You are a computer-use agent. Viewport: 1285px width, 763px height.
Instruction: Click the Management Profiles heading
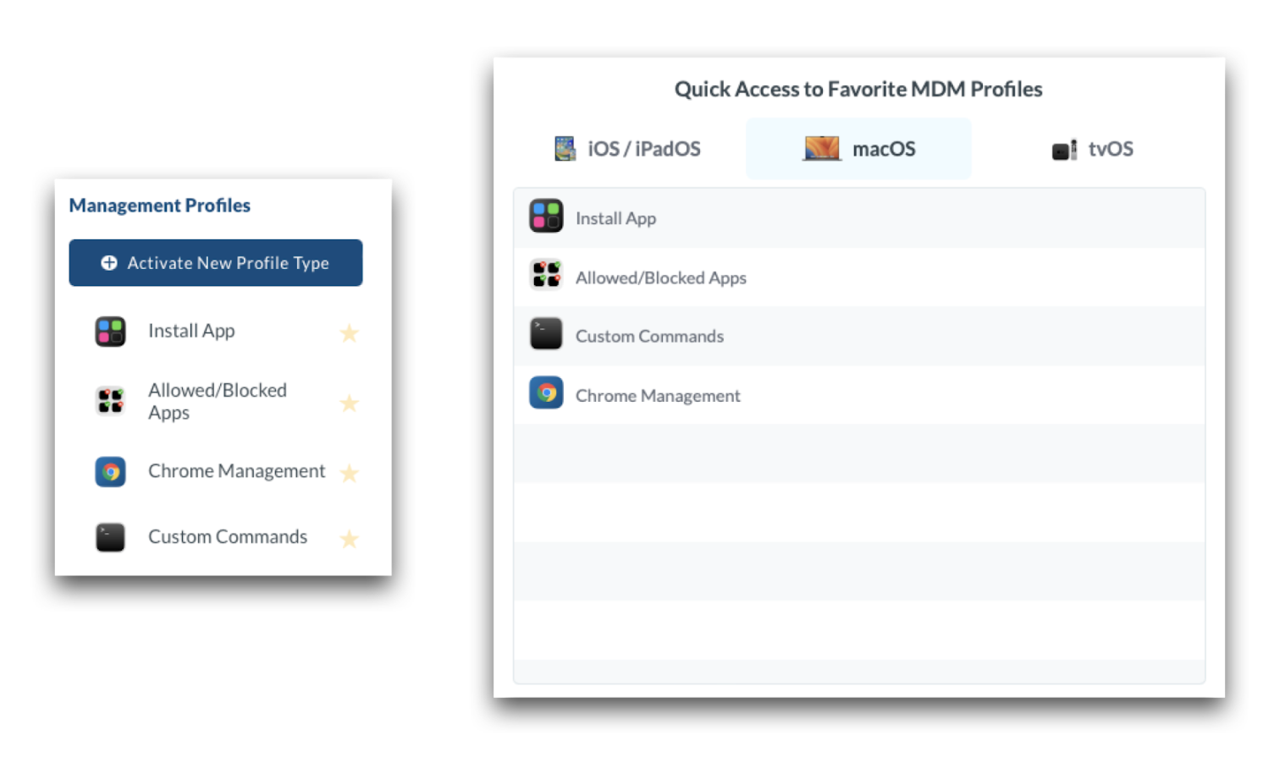(x=160, y=206)
